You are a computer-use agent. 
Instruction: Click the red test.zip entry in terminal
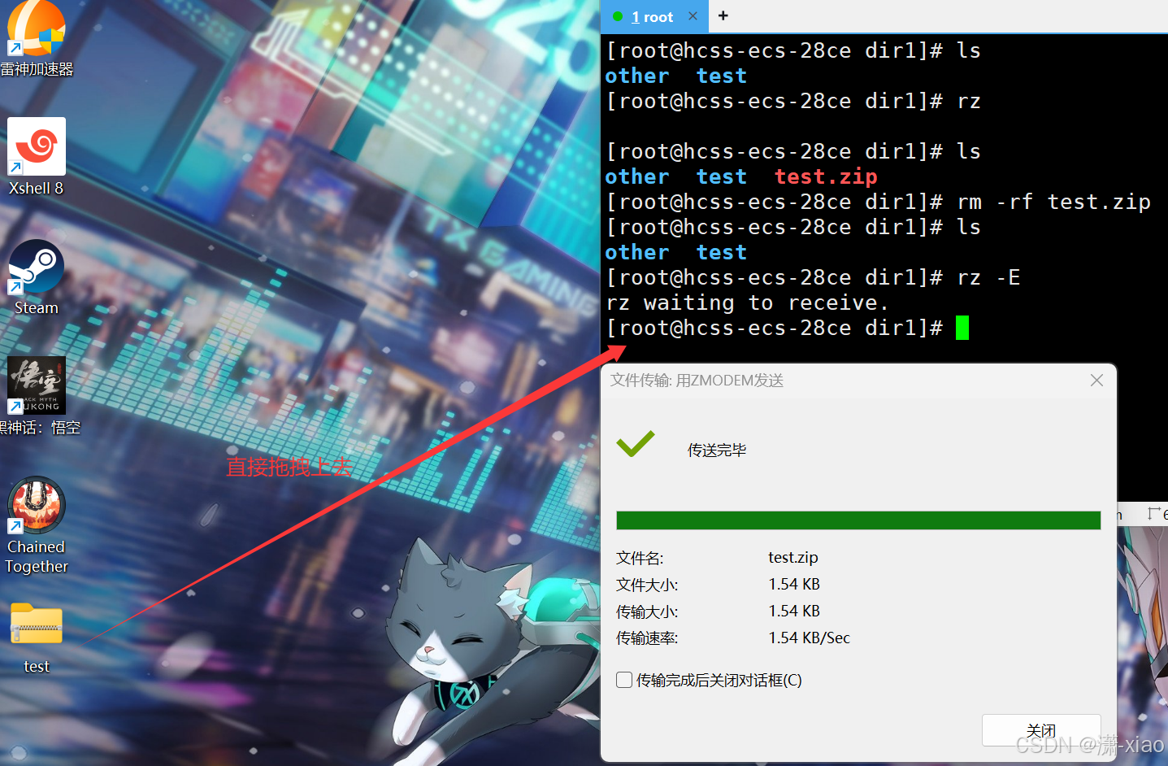pyautogui.click(x=826, y=176)
